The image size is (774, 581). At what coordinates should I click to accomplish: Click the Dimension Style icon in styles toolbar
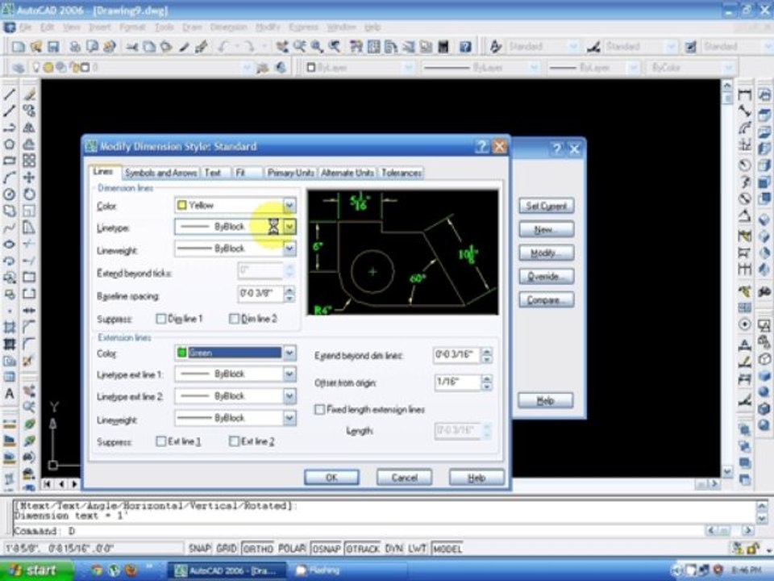tap(593, 47)
